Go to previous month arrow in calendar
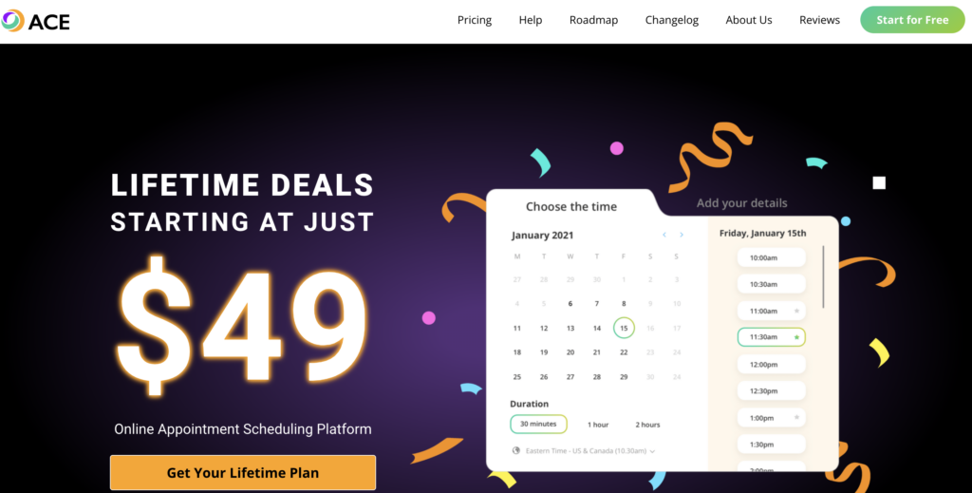 664,235
